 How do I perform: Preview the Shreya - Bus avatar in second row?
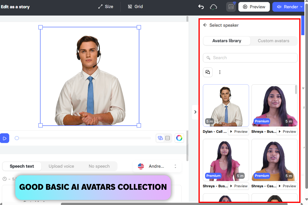pyautogui.click(x=239, y=186)
